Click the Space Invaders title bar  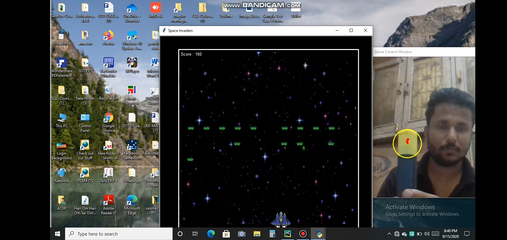[x=233, y=30]
